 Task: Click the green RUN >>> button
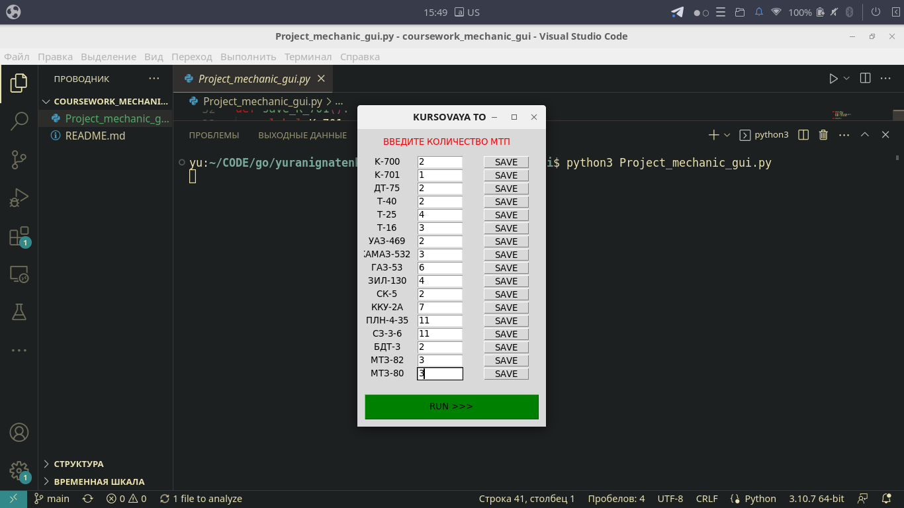tap(451, 407)
